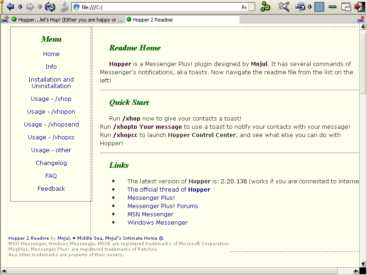367x275 pixels.
Task: Open the Changelog menu link
Action: point(51,163)
